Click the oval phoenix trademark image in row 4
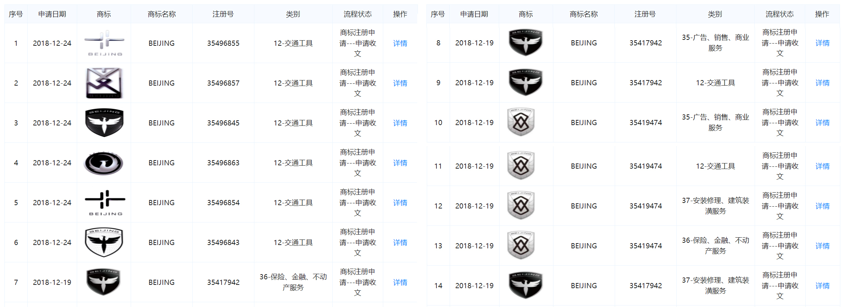 click(104, 163)
